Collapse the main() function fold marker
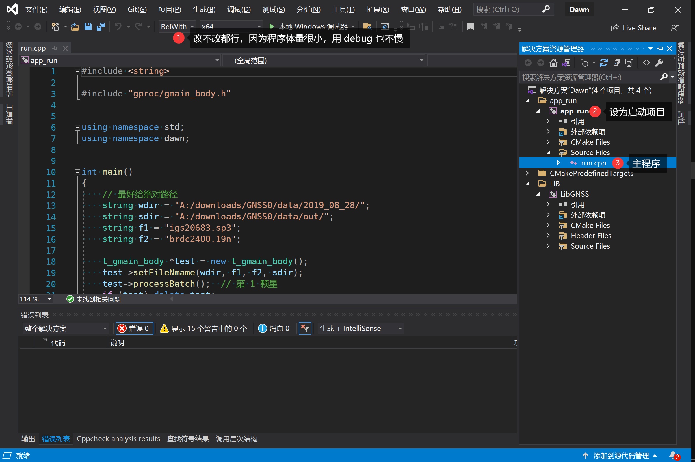 coord(77,172)
